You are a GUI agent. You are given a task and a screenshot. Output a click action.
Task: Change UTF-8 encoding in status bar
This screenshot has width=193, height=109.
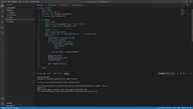174,108
